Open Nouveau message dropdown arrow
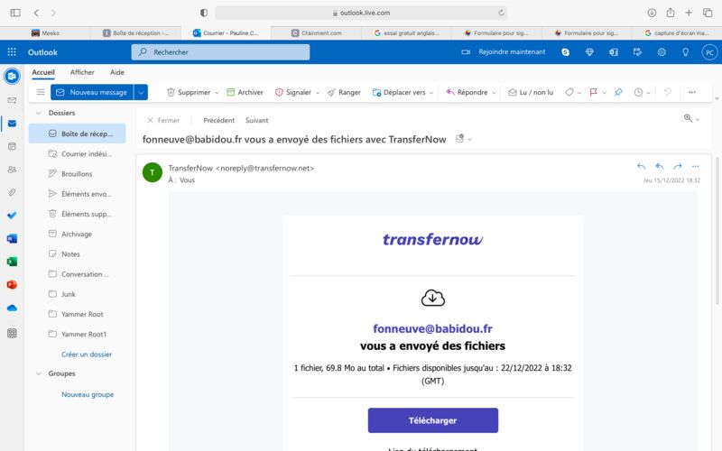The image size is (722, 451). (141, 92)
